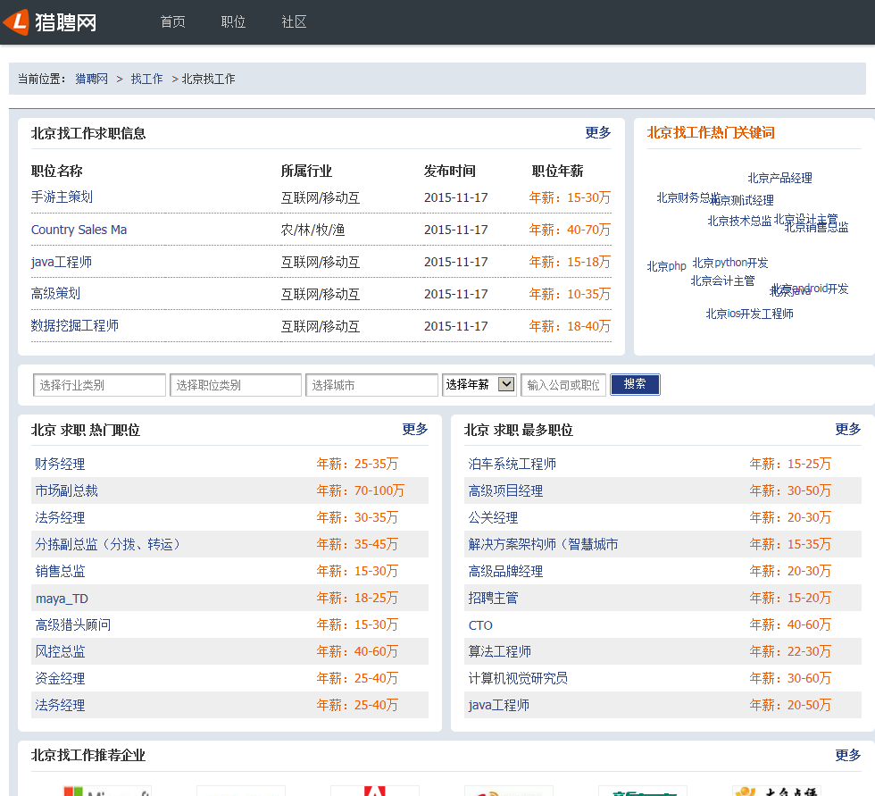Click 更多 beside 北京找工作推荐企业
Image resolution: width=875 pixels, height=796 pixels.
coord(847,755)
